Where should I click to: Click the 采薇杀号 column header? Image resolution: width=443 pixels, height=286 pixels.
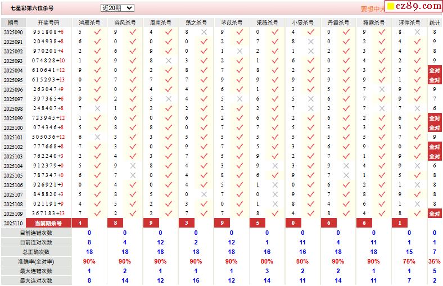[267, 22]
